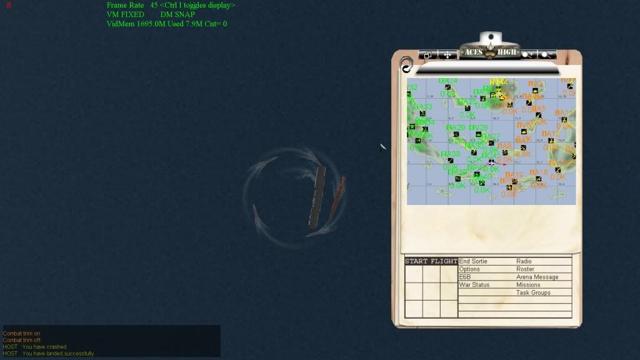
Task: Open the Radio settings entry
Action: click(x=524, y=261)
